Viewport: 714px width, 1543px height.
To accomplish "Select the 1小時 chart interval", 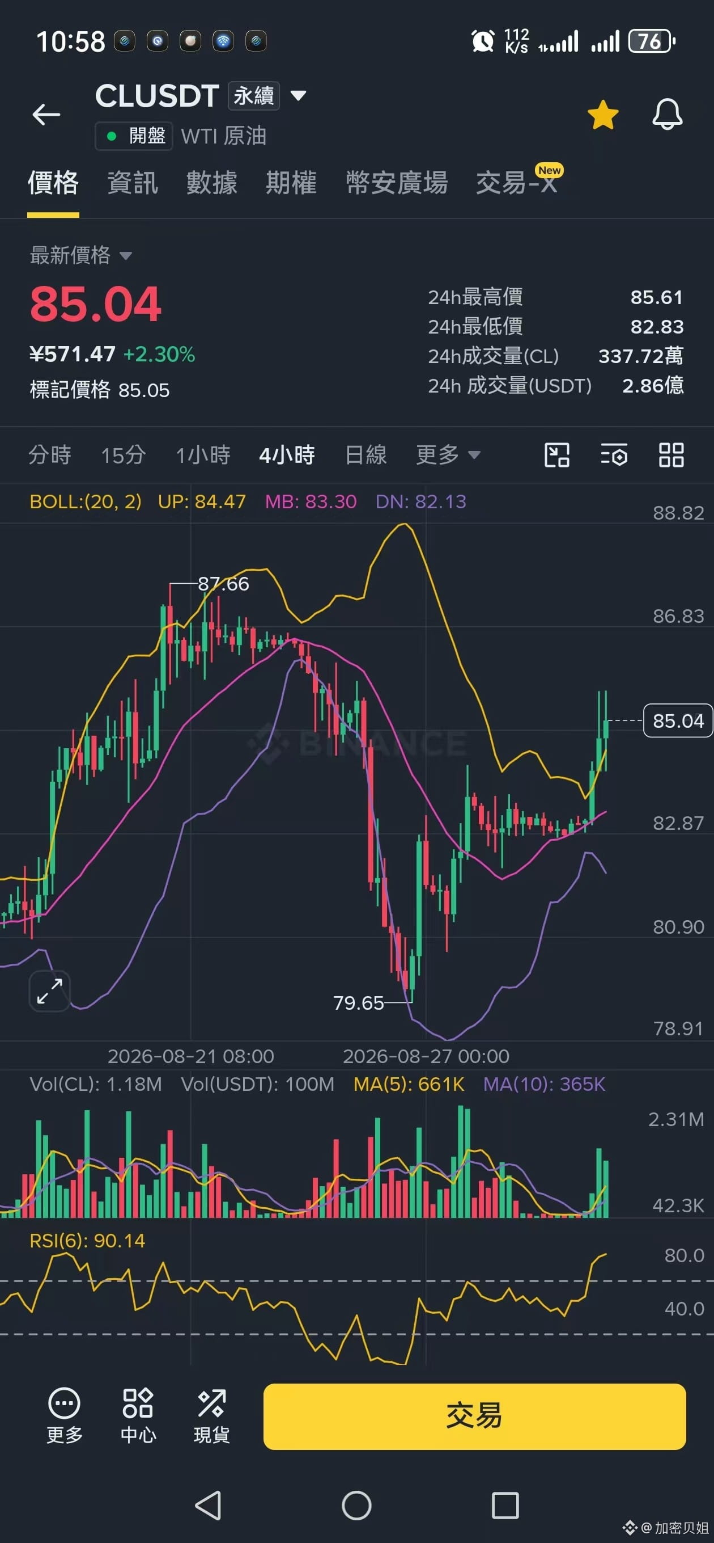I will click(x=203, y=454).
